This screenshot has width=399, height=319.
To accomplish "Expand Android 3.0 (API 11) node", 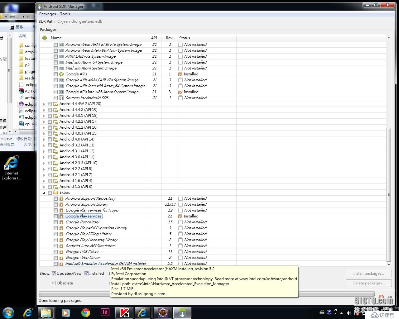I will 44,157.
